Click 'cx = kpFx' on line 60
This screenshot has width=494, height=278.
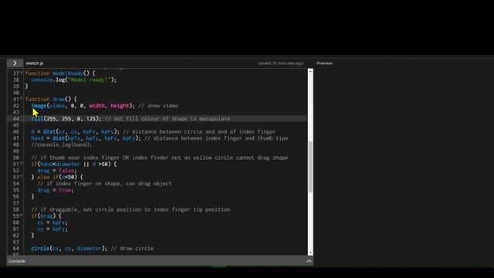[x=52, y=222]
